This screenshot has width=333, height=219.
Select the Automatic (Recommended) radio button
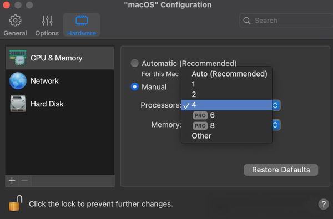[135, 63]
